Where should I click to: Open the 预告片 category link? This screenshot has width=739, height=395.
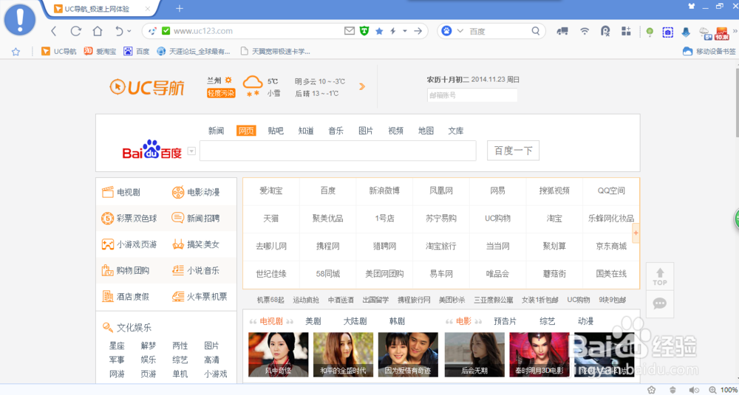pos(505,322)
